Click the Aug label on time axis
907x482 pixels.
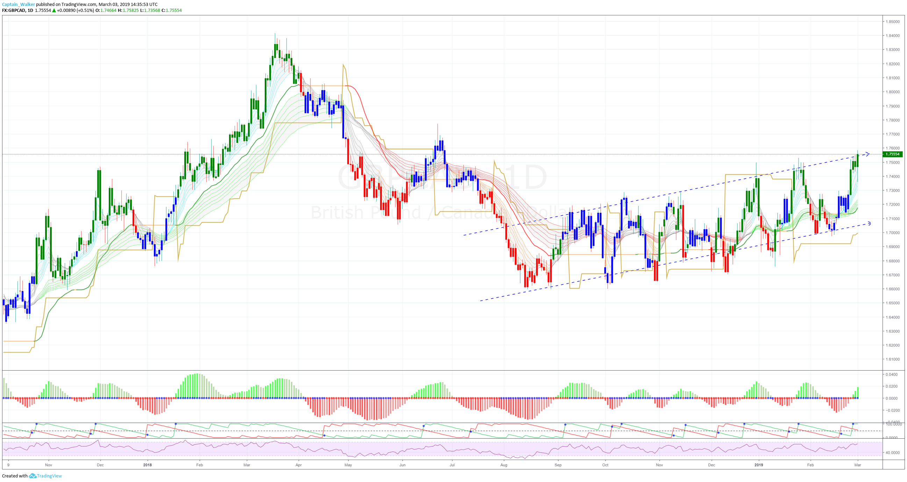tap(504, 465)
